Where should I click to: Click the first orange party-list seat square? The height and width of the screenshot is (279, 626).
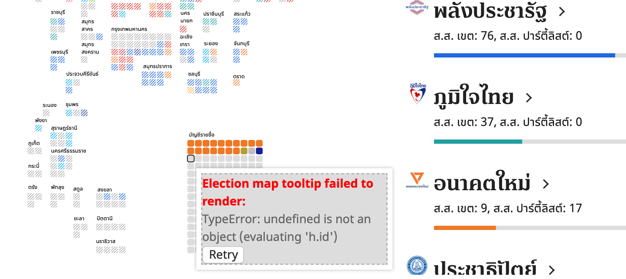tap(191, 143)
